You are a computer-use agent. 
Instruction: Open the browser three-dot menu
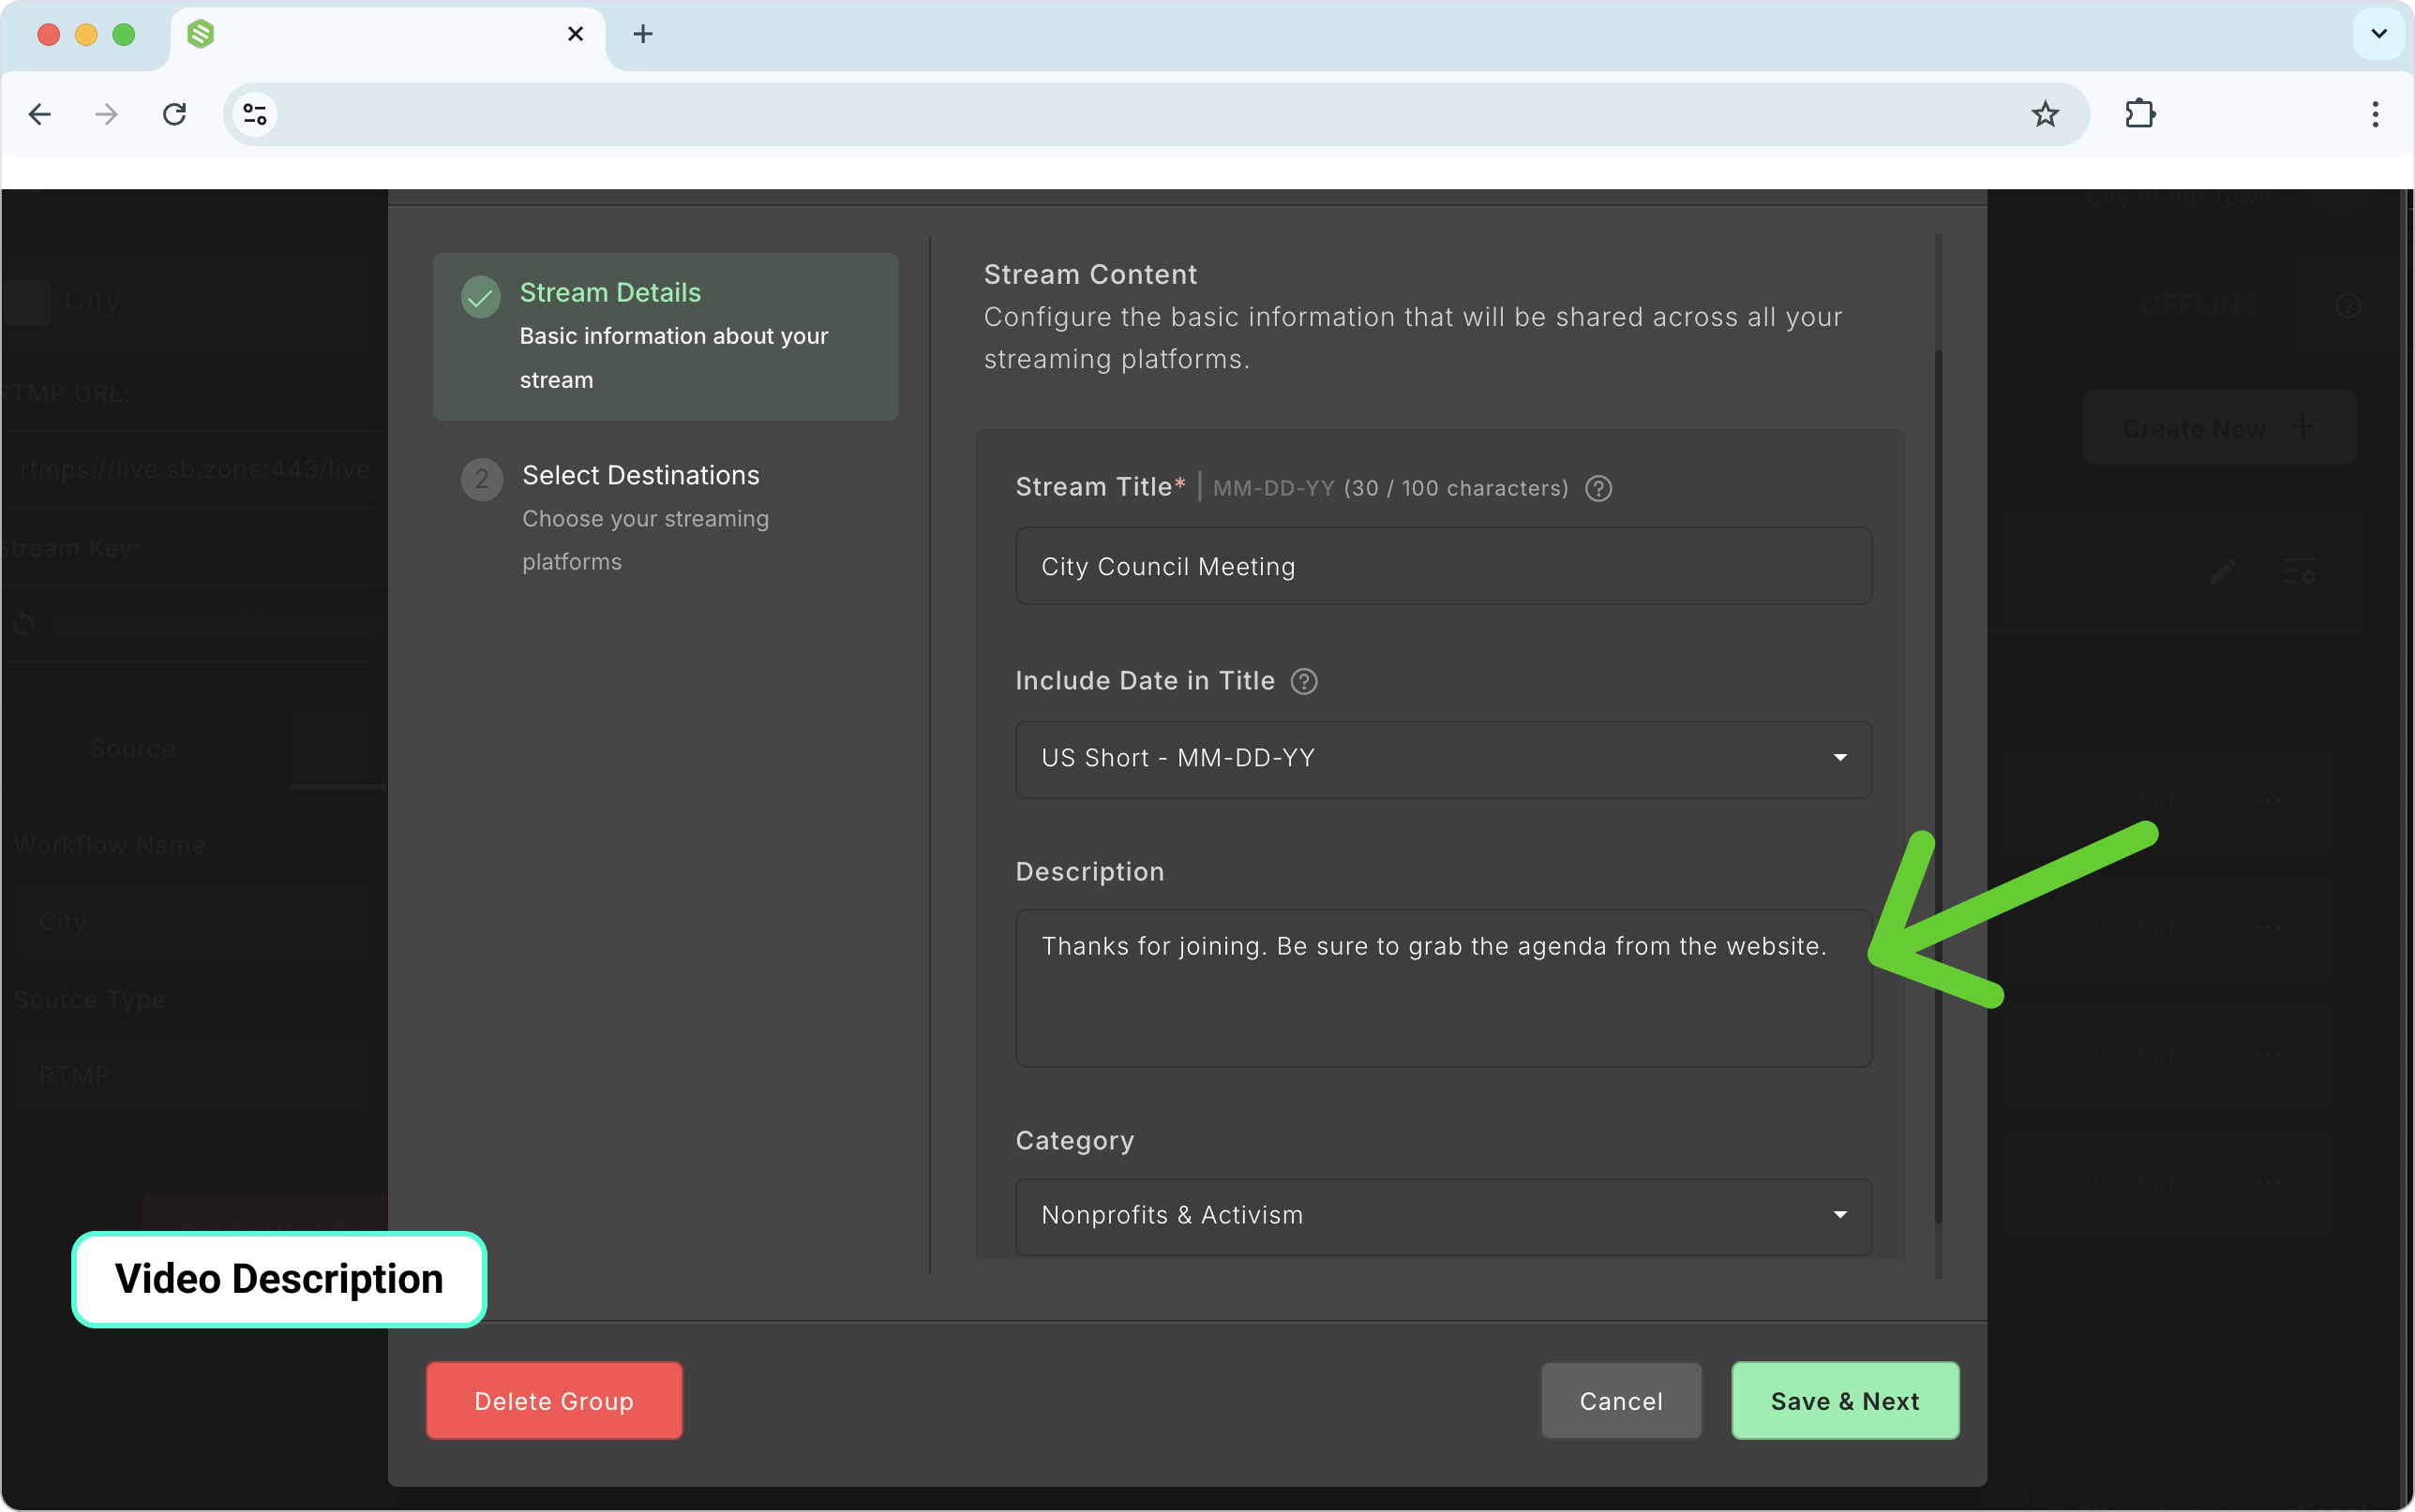[x=2375, y=114]
